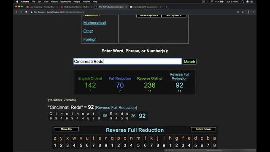The width and height of the screenshot is (270, 152).
Task: Click the Reverse Full Reduction chart heading
Action: [x=135, y=130]
